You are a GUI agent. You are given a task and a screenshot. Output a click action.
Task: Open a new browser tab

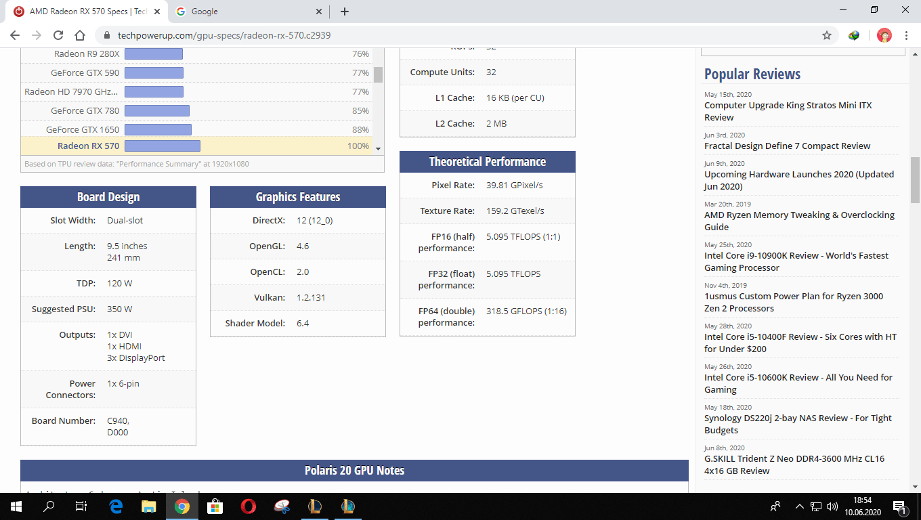pos(345,12)
